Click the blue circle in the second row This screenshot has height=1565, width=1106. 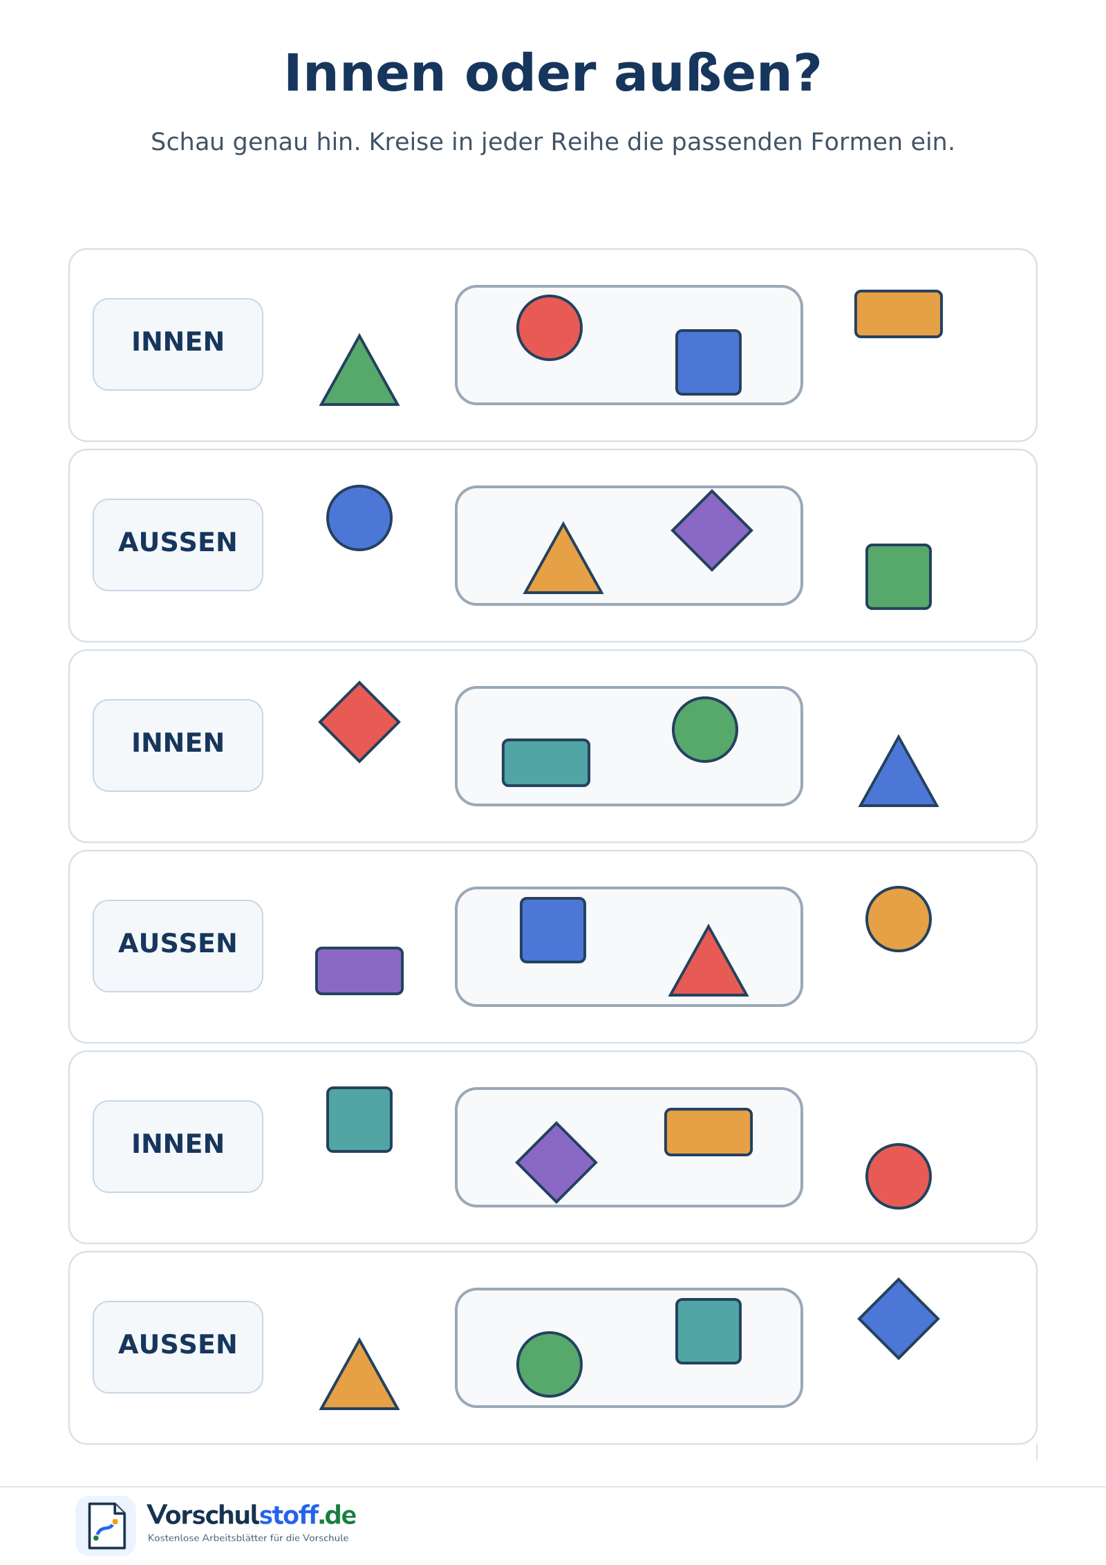point(359,518)
